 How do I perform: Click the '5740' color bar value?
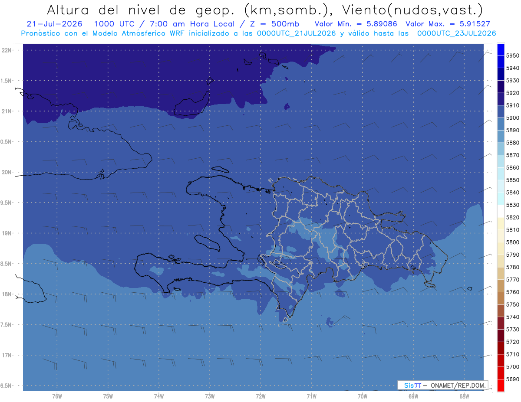point(513,317)
